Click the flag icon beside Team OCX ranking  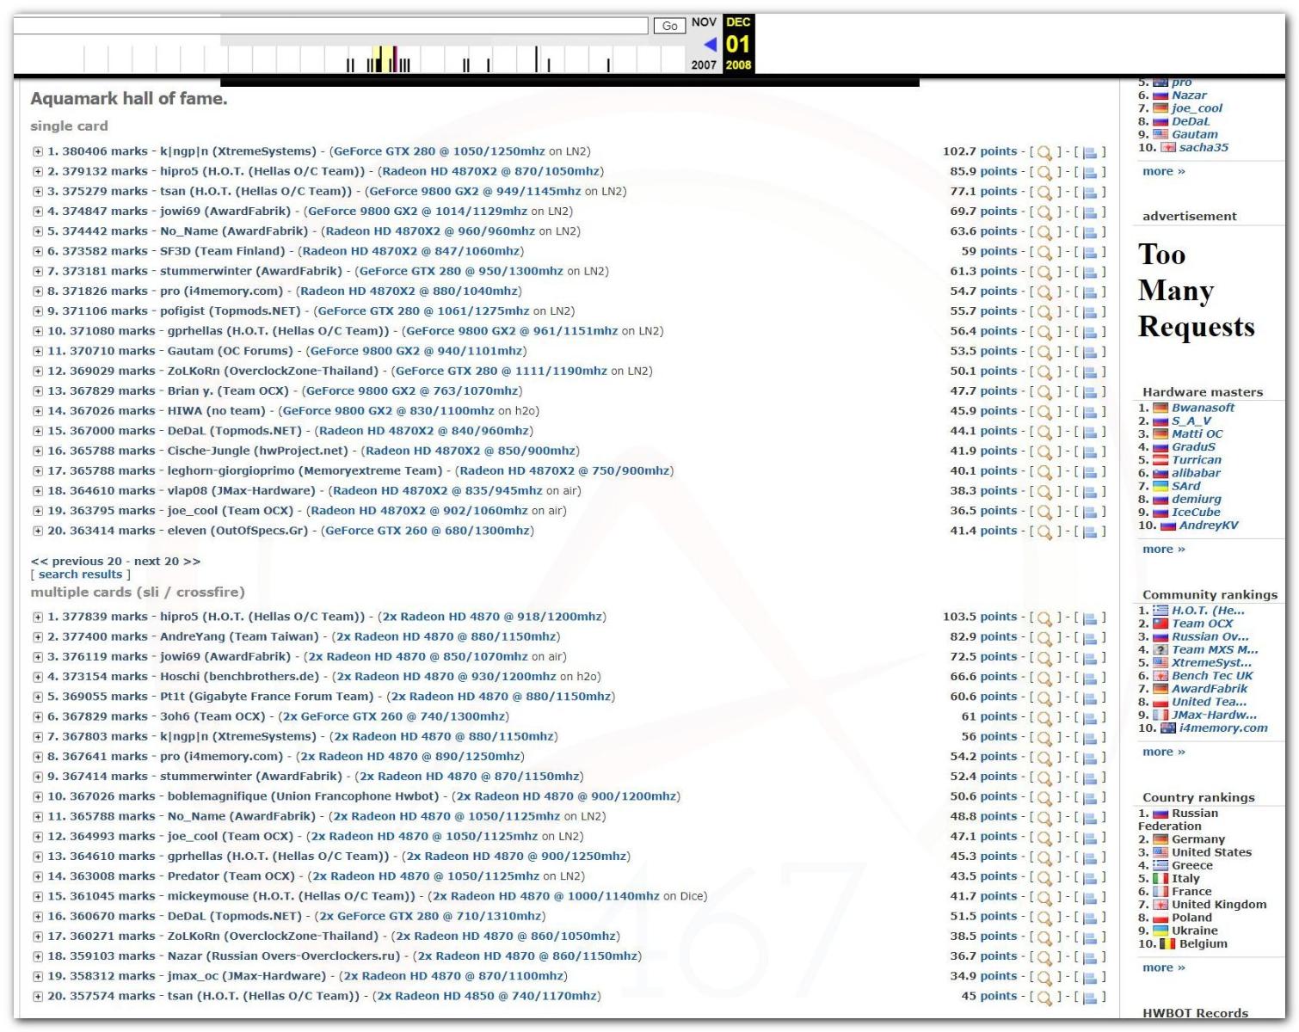point(1160,624)
